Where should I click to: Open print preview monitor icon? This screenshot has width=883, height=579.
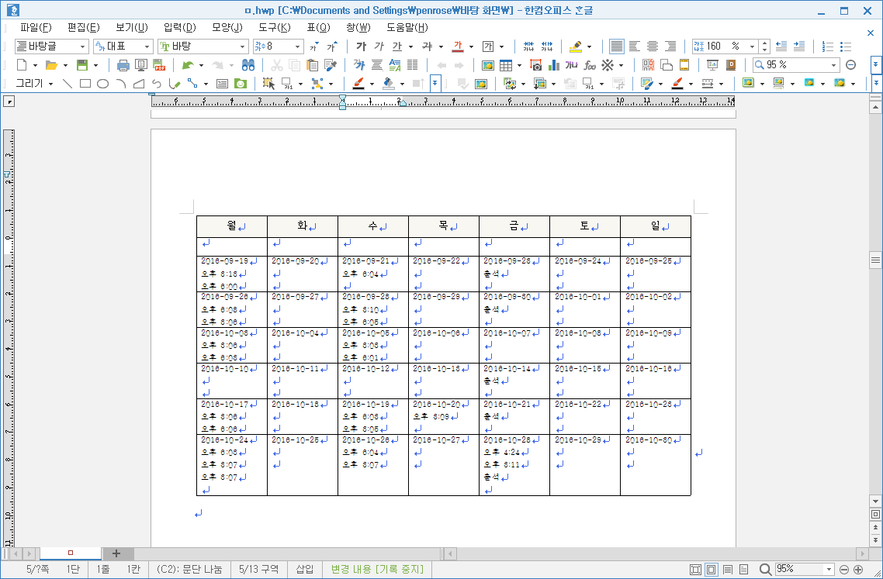click(x=140, y=65)
